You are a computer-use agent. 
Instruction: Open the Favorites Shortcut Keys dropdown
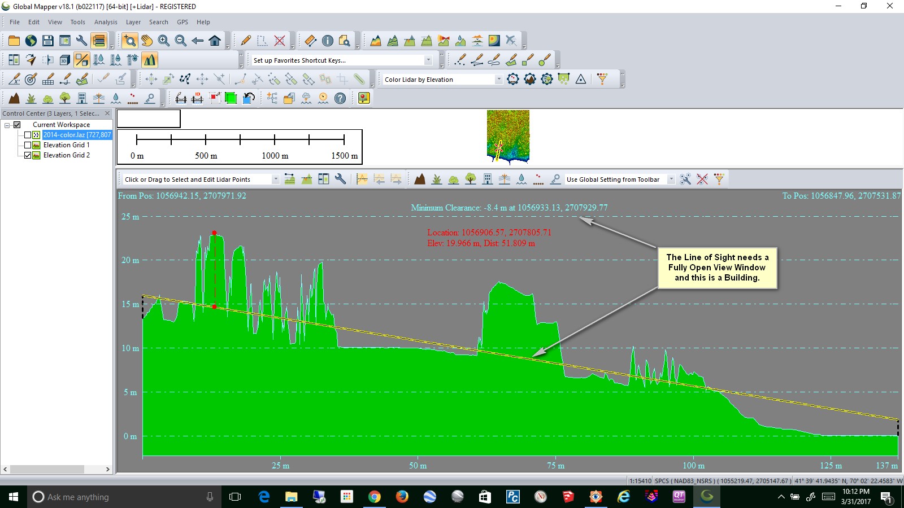(x=428, y=60)
